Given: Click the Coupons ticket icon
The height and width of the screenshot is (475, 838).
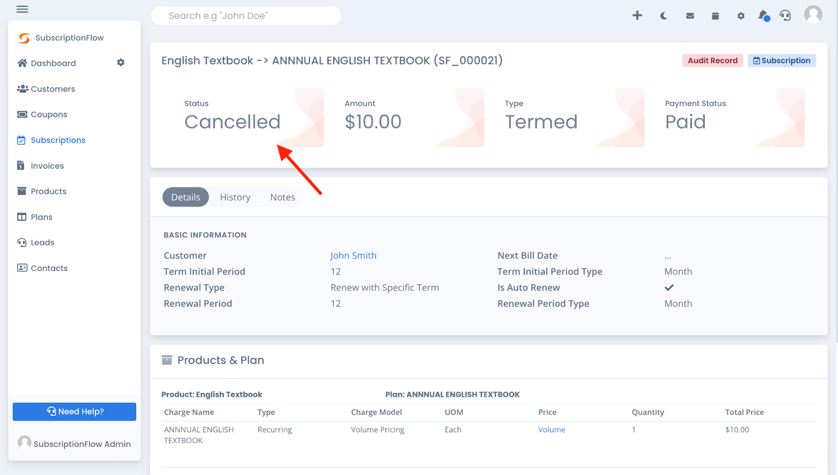Looking at the screenshot, I should pyautogui.click(x=22, y=115).
